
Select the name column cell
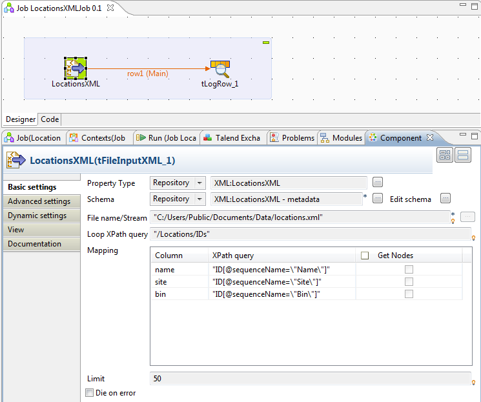tap(179, 270)
